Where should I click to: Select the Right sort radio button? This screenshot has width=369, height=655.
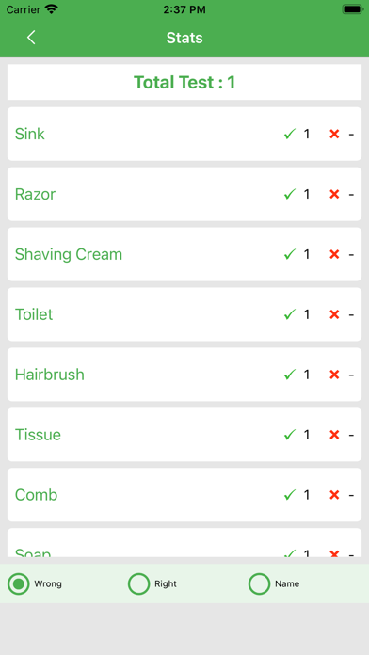tap(138, 583)
